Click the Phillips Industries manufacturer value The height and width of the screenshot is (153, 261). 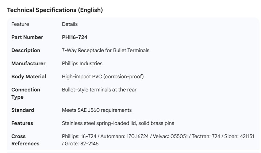pos(82,63)
